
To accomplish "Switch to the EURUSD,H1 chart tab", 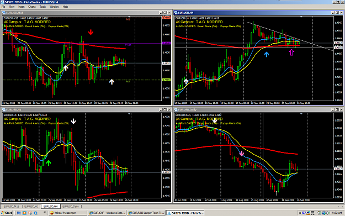I will [31, 207].
